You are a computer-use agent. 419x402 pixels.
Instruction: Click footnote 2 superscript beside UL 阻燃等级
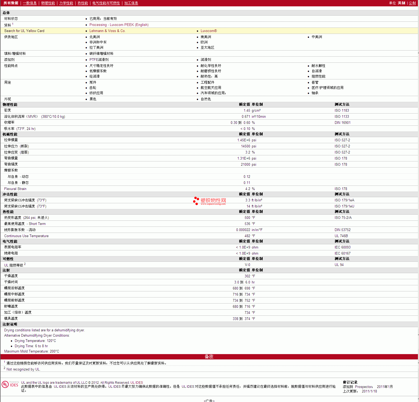point(25,264)
